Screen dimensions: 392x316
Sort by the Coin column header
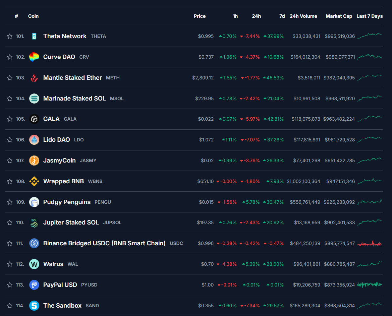[33, 16]
